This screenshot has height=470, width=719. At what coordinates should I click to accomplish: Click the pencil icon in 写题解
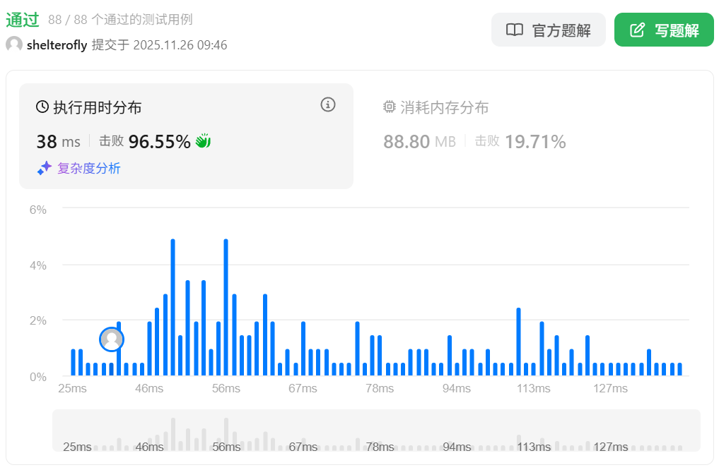tap(637, 30)
